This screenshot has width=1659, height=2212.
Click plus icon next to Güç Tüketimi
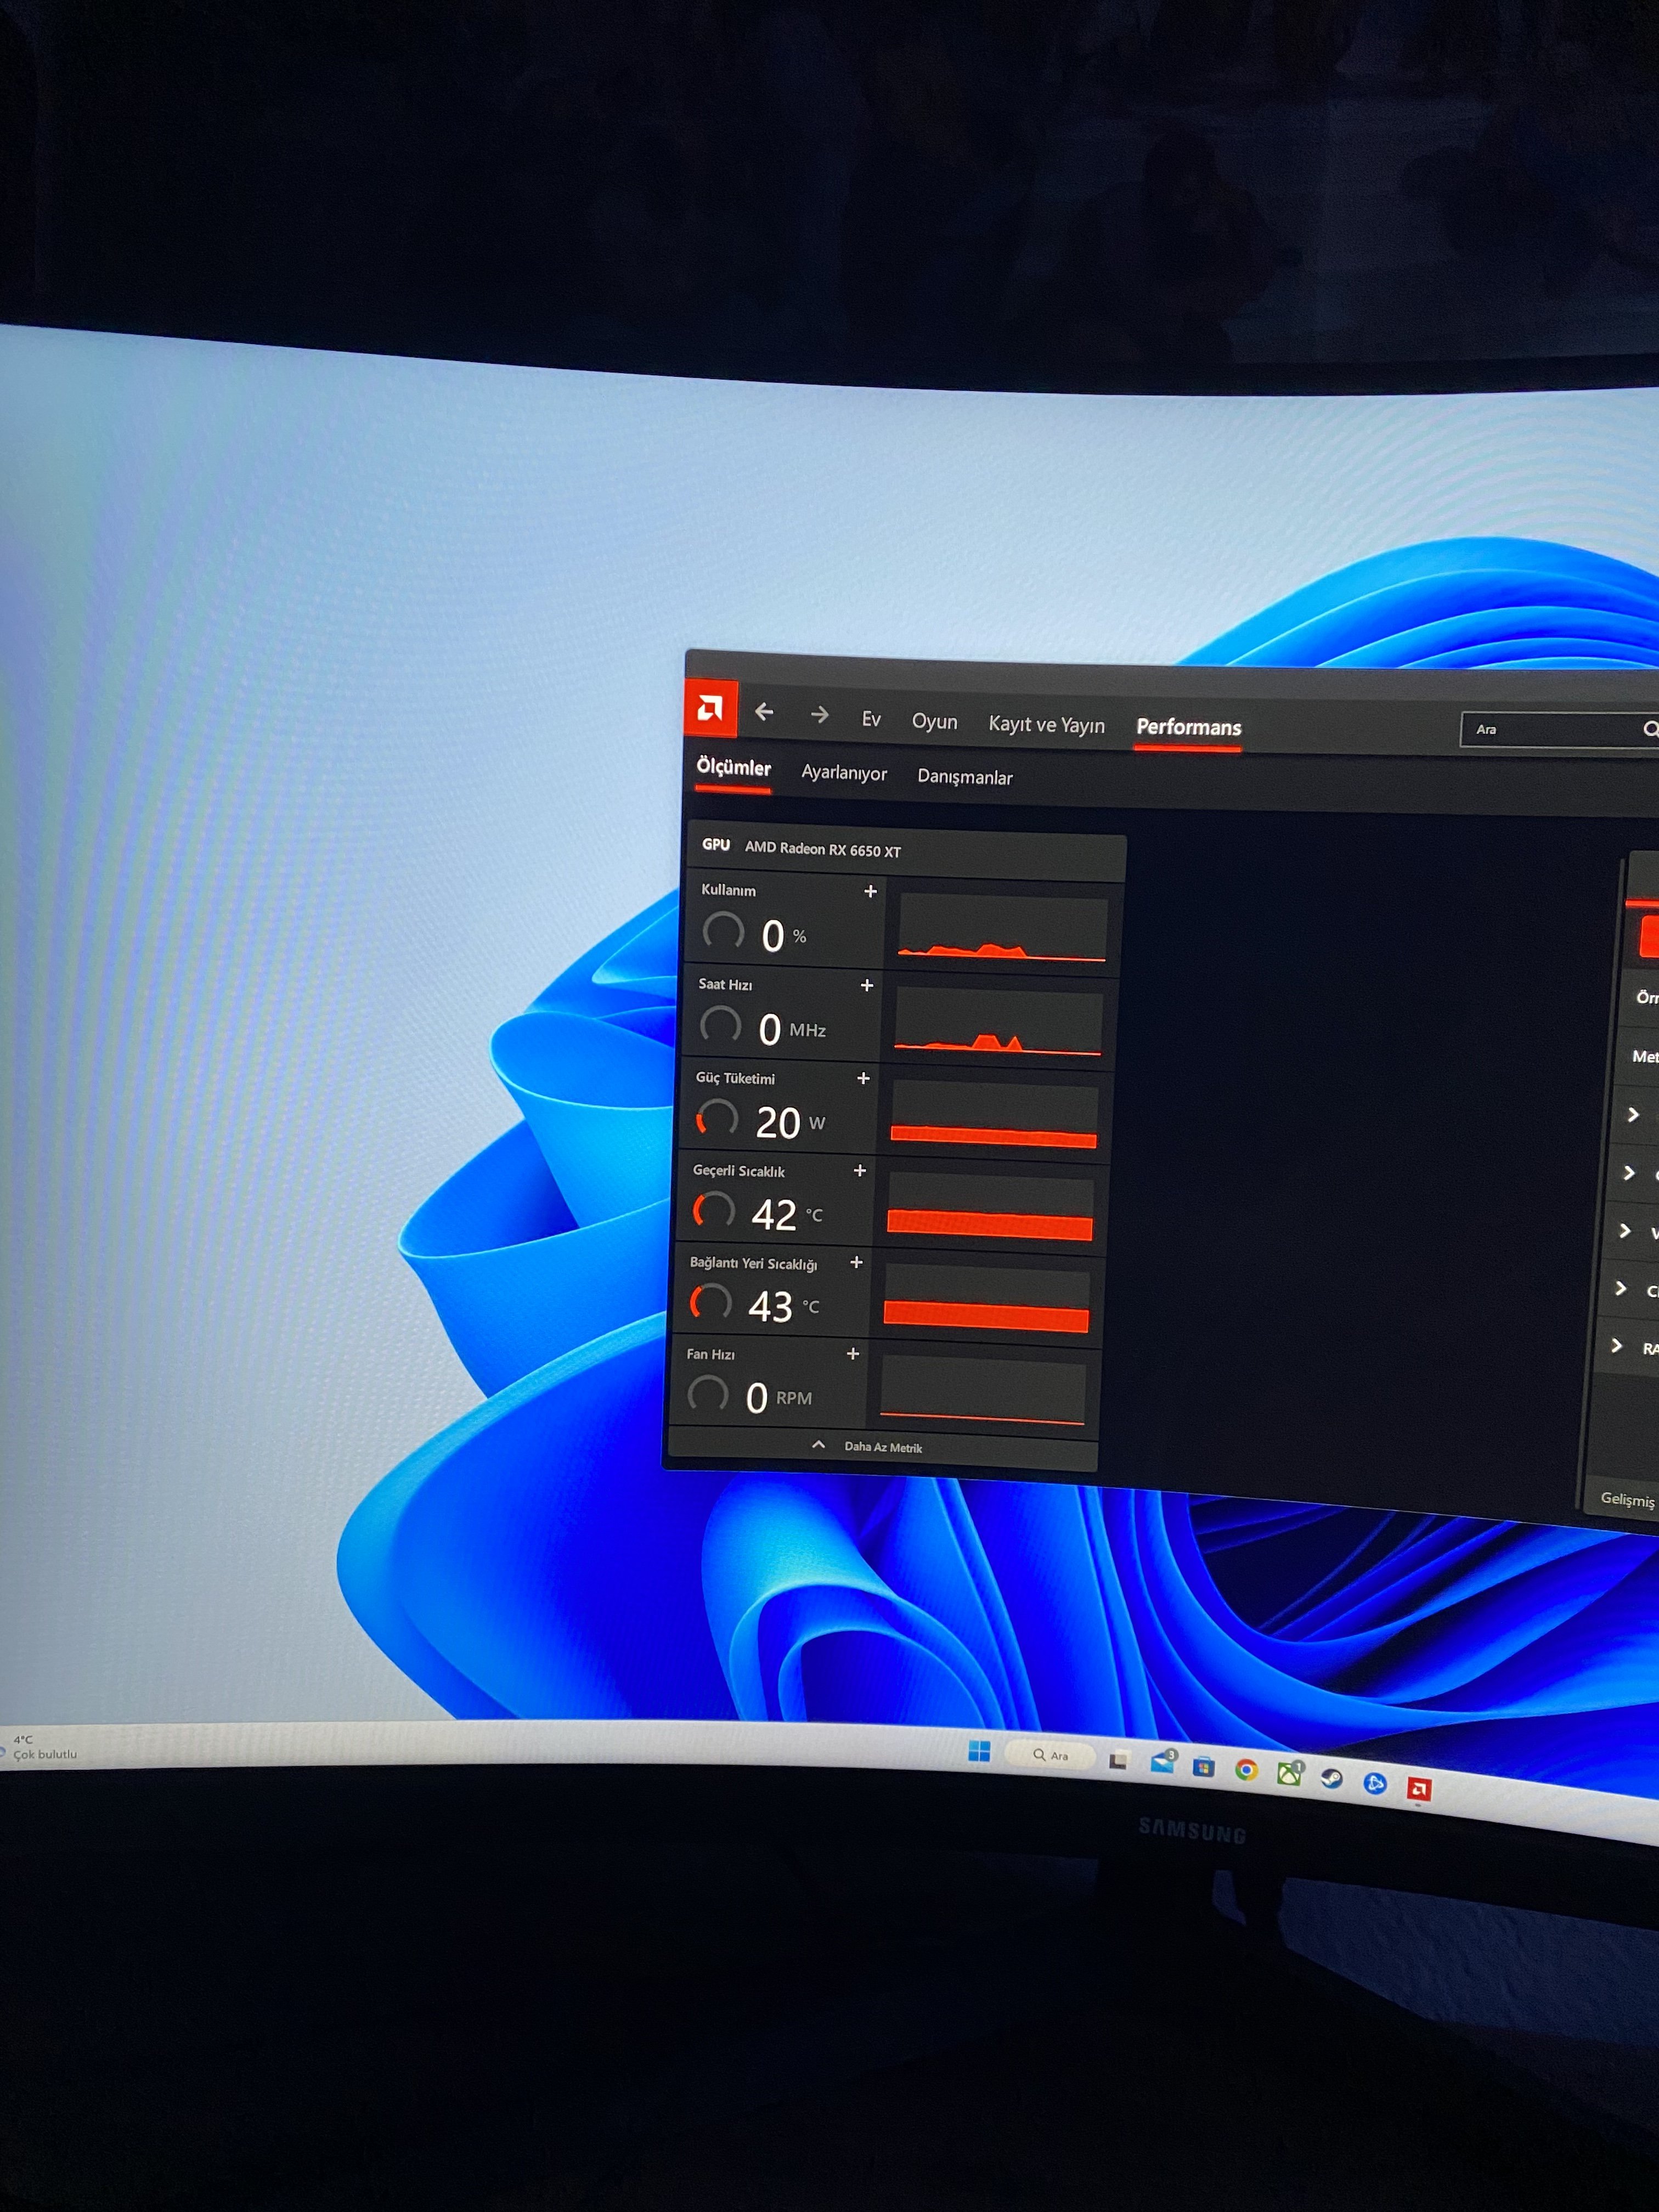click(863, 1078)
